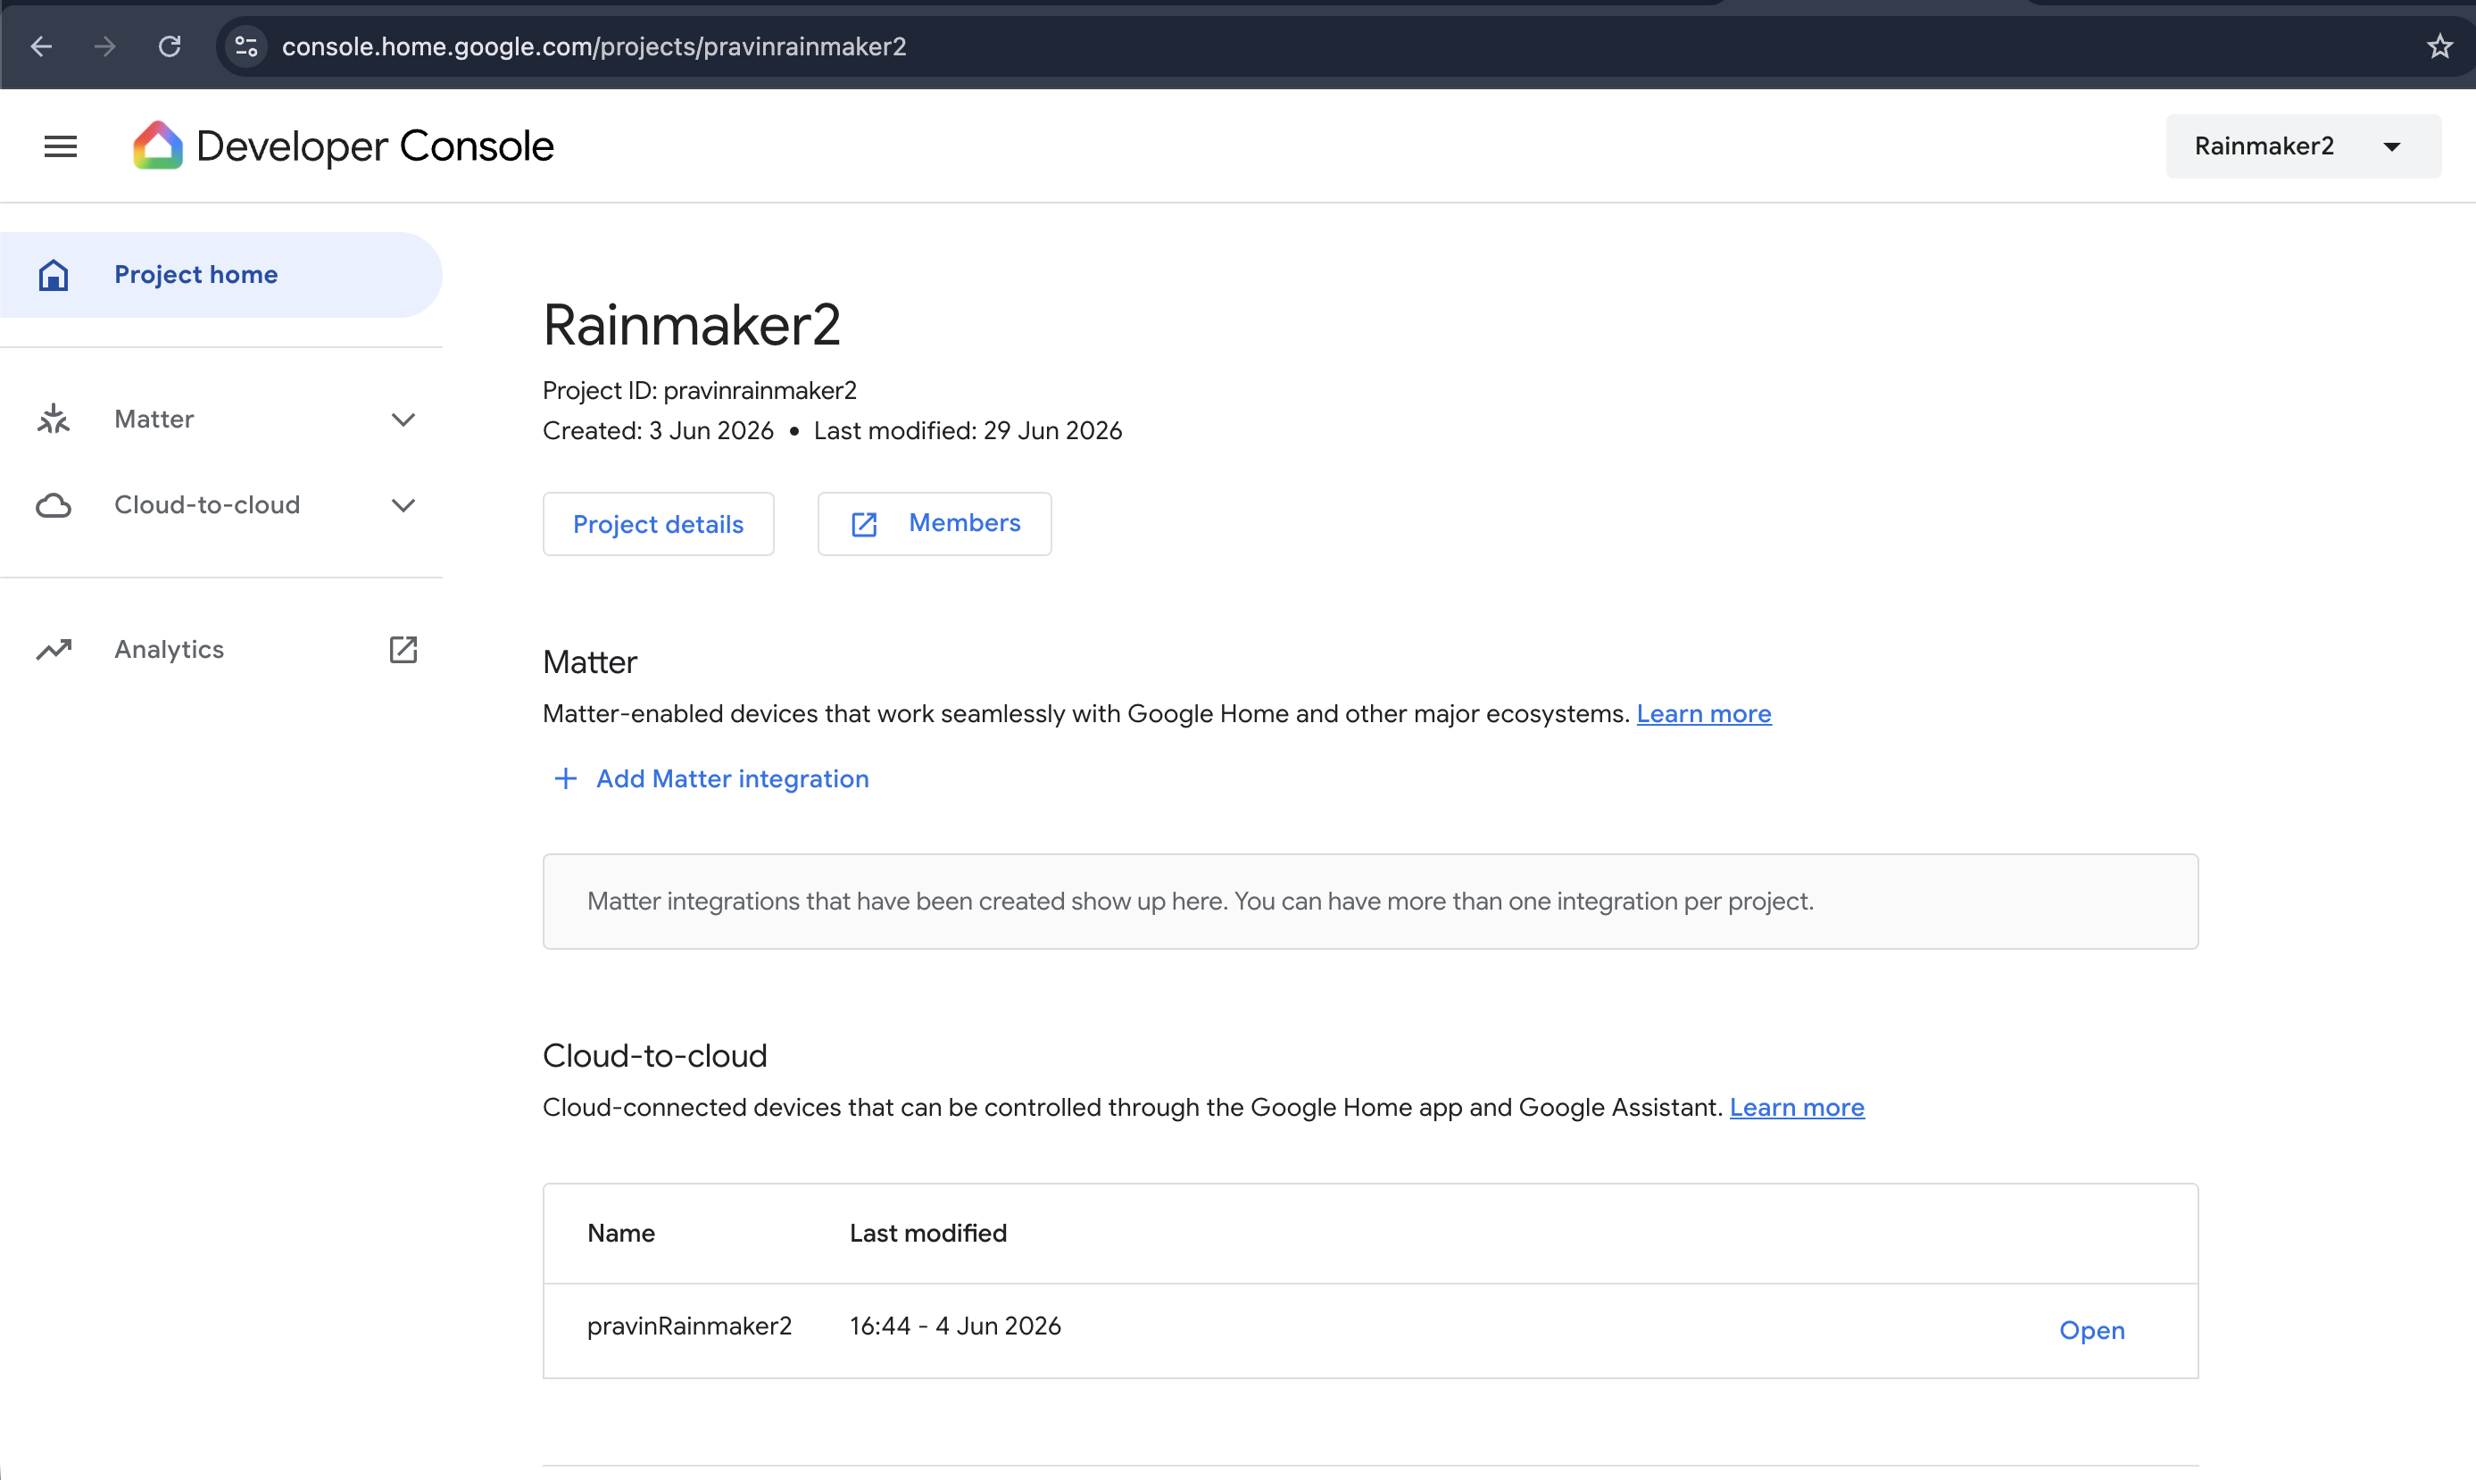2476x1480 pixels.
Task: Click the browser address bar URL
Action: tap(594, 47)
